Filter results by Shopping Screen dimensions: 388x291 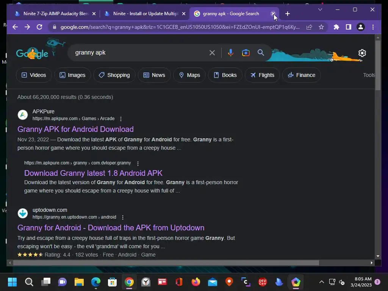[x=114, y=75]
